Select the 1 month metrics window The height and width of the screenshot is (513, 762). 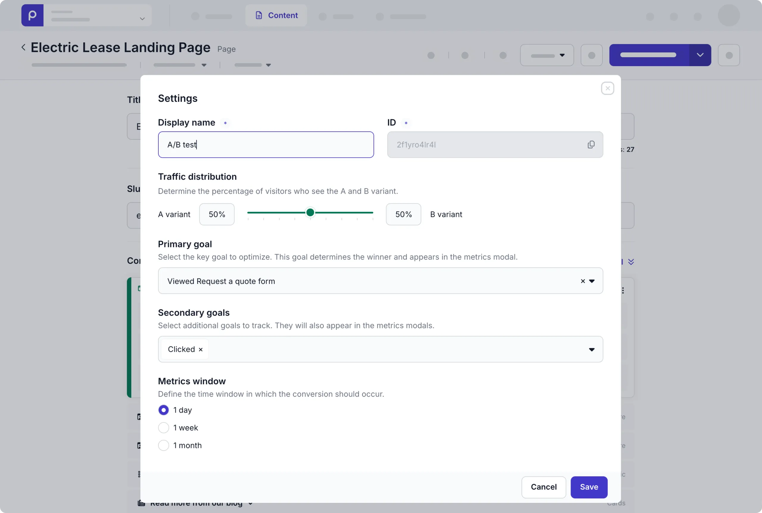pyautogui.click(x=164, y=445)
